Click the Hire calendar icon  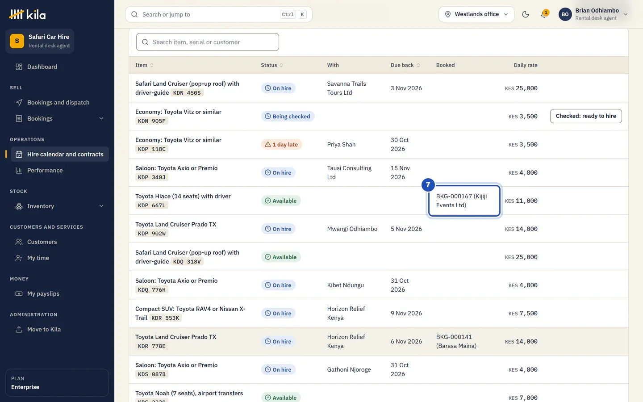click(19, 155)
